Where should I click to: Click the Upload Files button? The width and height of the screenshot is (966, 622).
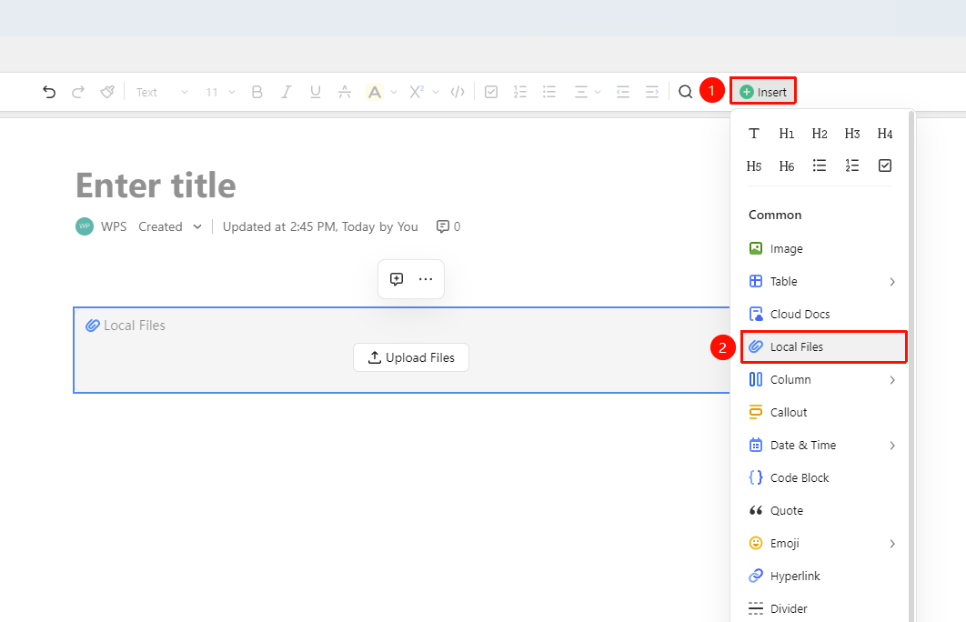pyautogui.click(x=411, y=357)
